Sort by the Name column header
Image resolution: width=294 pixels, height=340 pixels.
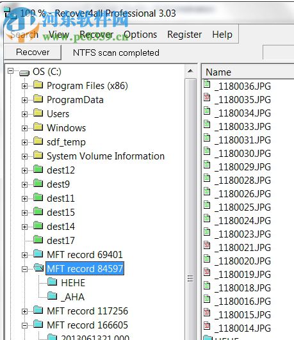tap(248, 72)
